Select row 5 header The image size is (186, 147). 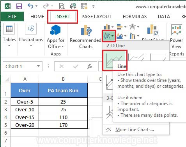coord(5,125)
